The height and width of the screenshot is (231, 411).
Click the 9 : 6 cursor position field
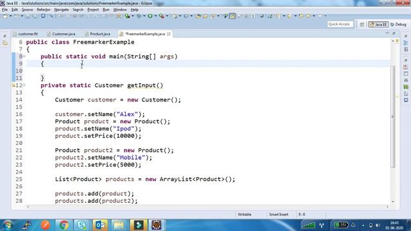point(302,214)
